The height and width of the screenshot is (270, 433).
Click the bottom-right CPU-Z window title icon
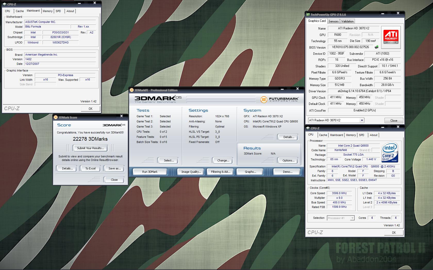(x=308, y=128)
